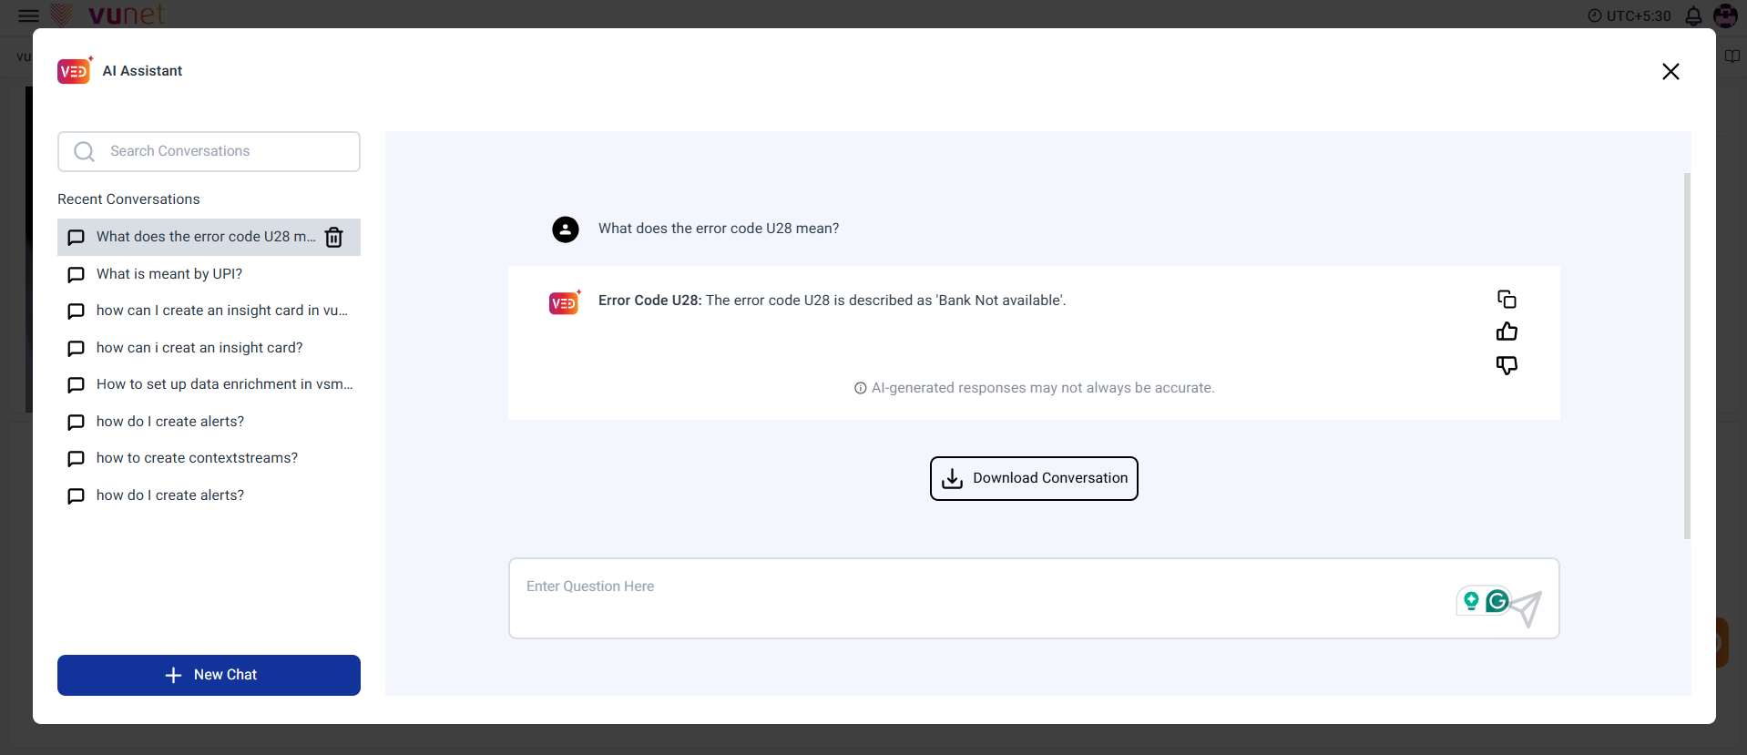1747x755 pixels.
Task: Open 'What is meant by UPI?' conversation
Action: [169, 274]
